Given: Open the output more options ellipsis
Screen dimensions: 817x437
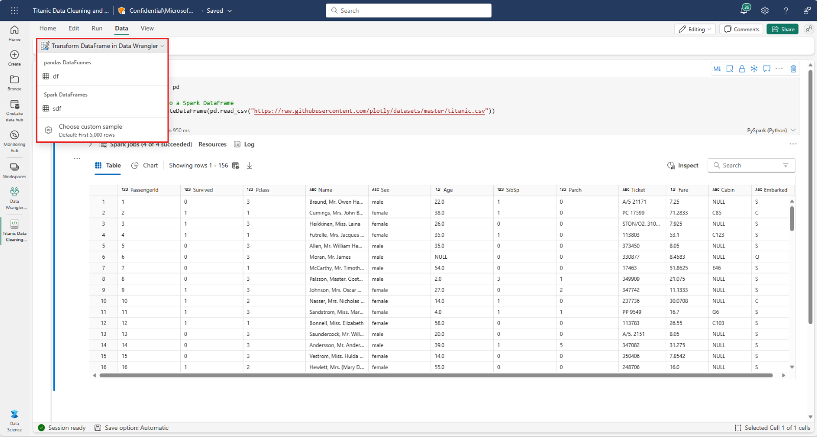Looking at the screenshot, I should tap(793, 144).
